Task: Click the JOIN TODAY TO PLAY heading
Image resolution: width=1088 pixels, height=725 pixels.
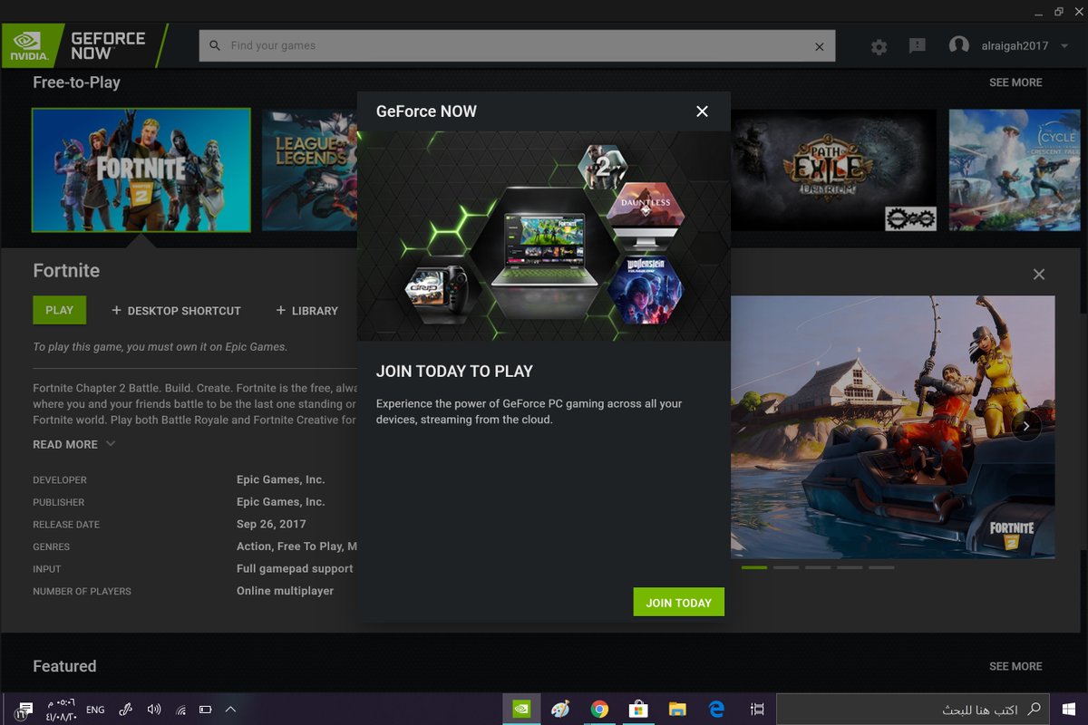Action: click(x=454, y=372)
